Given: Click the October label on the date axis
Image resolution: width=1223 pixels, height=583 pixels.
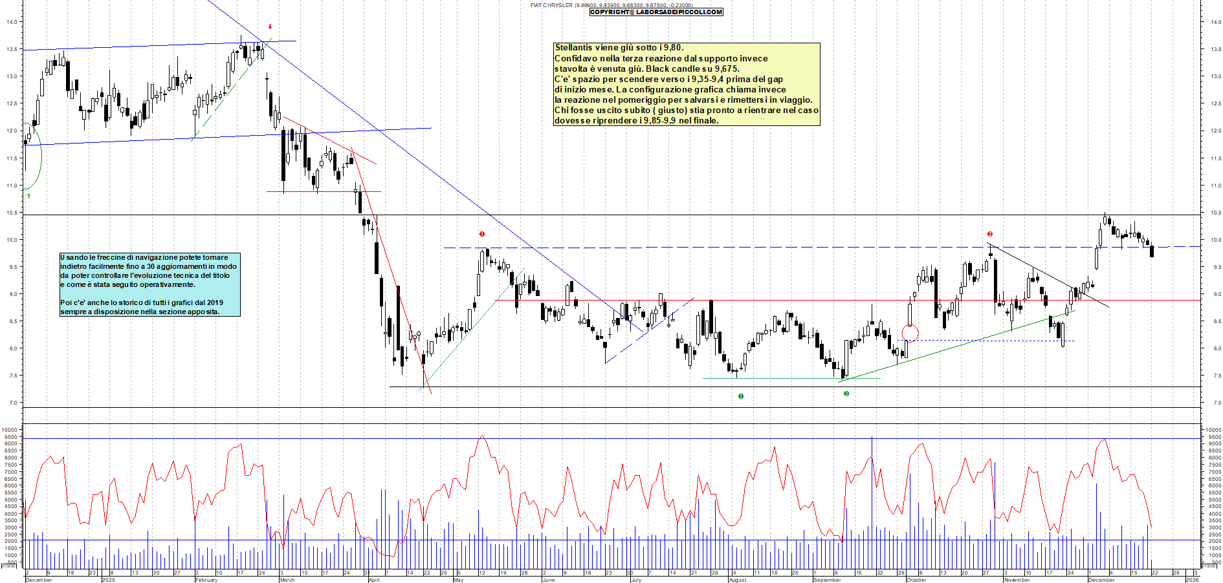Looking at the screenshot, I should (916, 580).
